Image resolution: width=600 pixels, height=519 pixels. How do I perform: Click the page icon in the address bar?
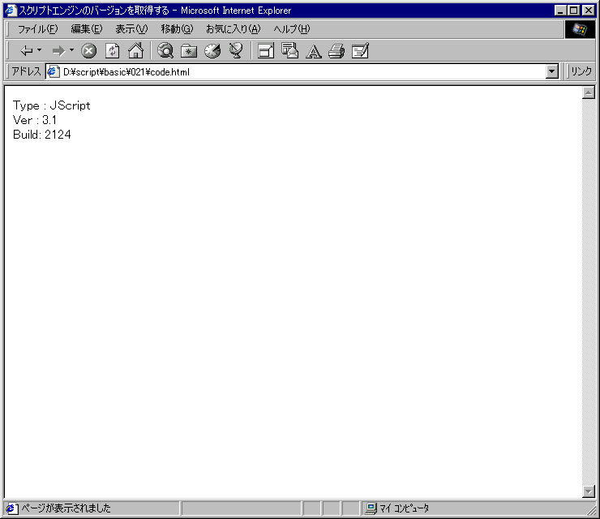(54, 71)
